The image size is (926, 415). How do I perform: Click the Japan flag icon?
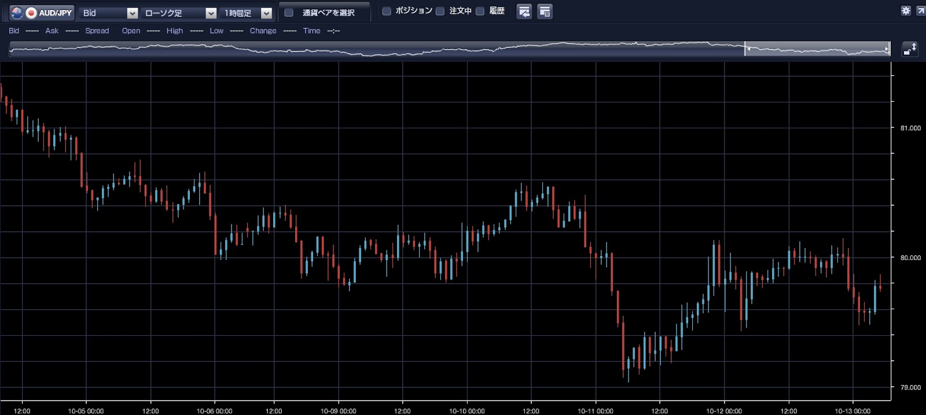31,13
